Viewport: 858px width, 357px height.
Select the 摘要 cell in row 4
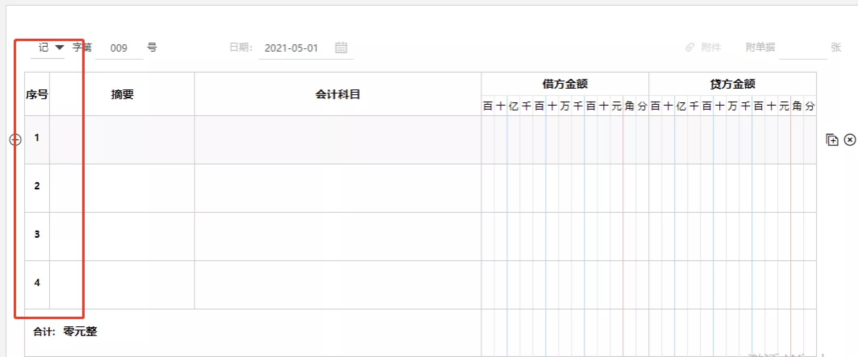(x=122, y=285)
